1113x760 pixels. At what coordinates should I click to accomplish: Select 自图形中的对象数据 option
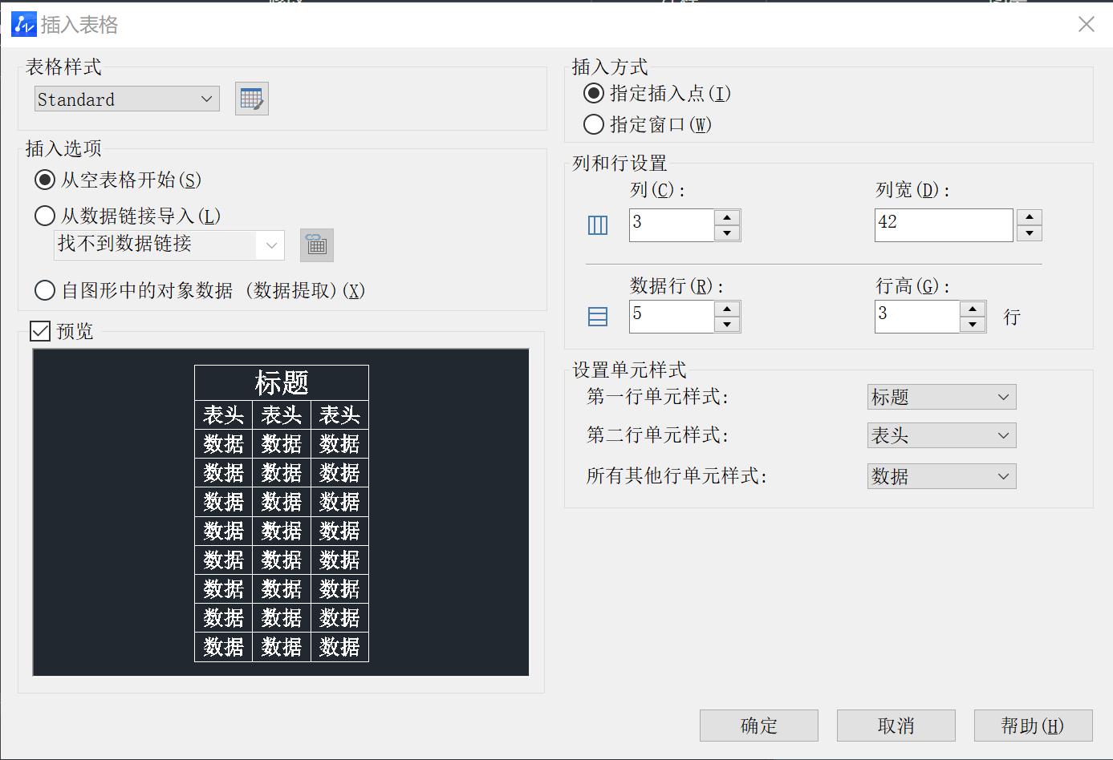click(45, 290)
